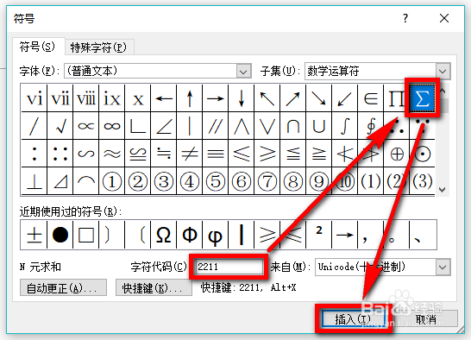Select the angle ∠ symbol
The height and width of the screenshot is (340, 471).
[164, 126]
